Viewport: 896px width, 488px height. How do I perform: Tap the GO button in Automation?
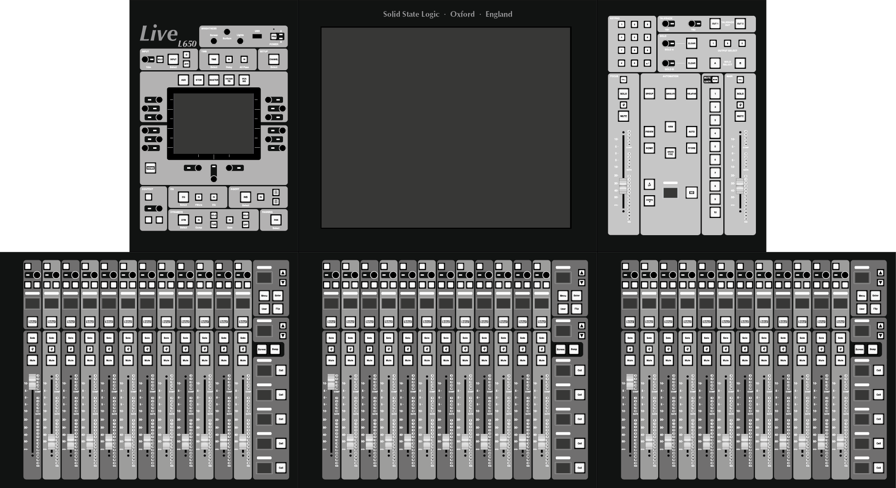tap(692, 192)
